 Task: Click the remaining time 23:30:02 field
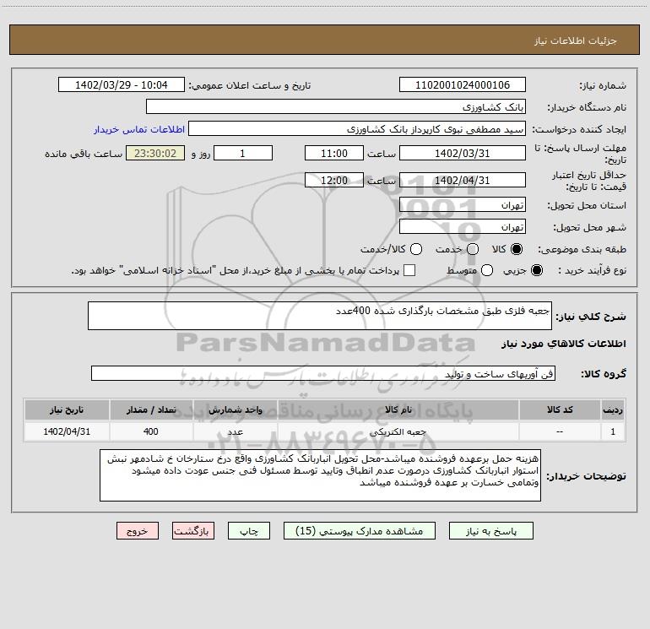point(155,153)
